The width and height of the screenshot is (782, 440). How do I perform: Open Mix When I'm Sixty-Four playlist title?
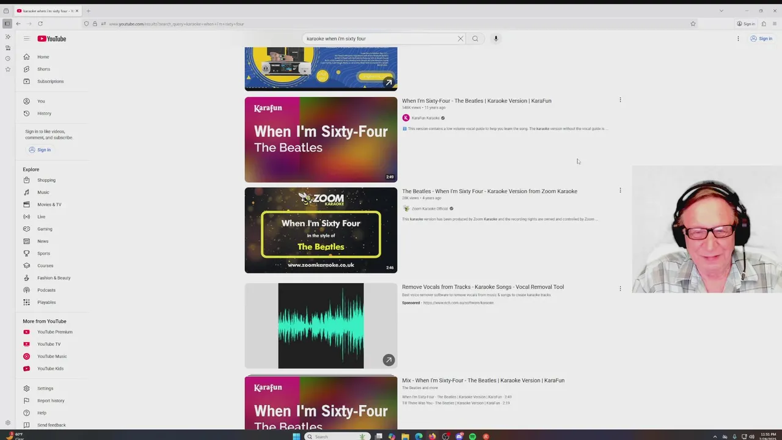coord(483,380)
